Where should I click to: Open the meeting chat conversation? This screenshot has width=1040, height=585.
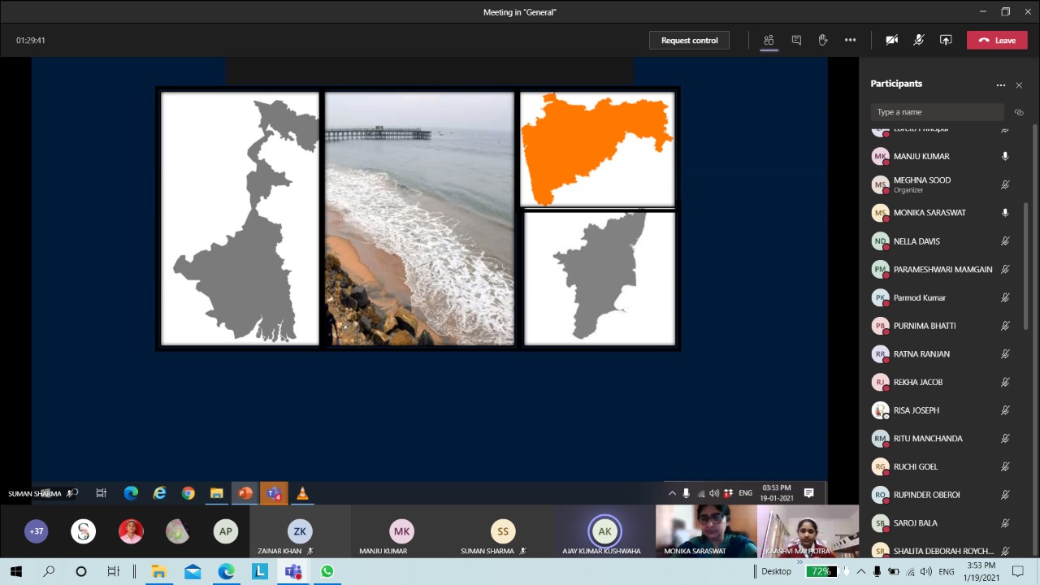coord(796,40)
